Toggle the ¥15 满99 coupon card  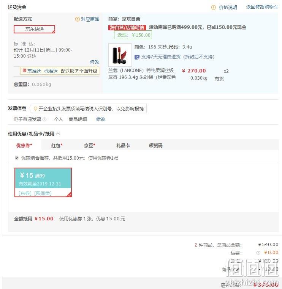[x=43, y=182]
